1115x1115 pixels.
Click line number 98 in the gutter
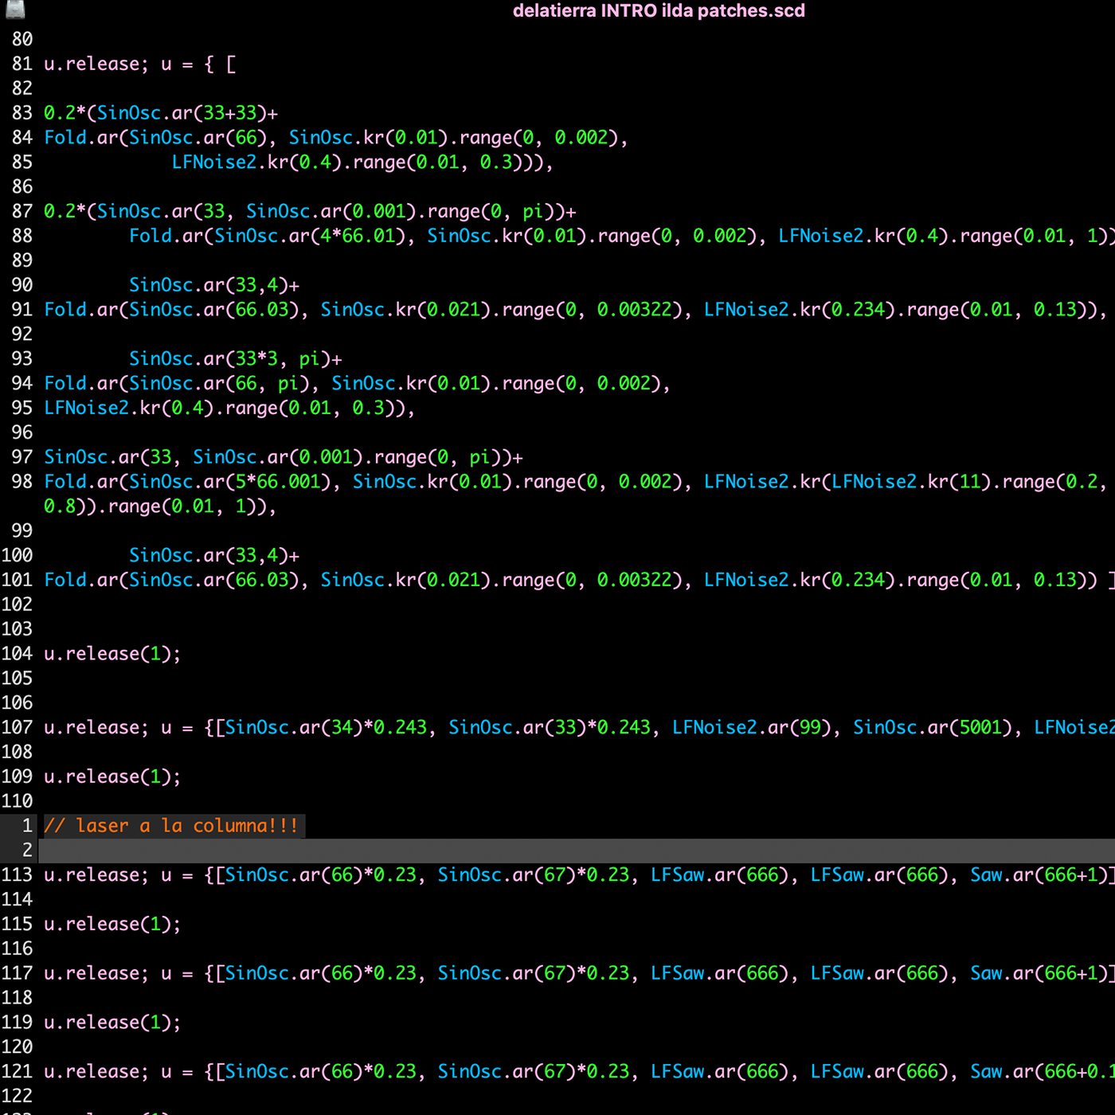pyautogui.click(x=22, y=482)
